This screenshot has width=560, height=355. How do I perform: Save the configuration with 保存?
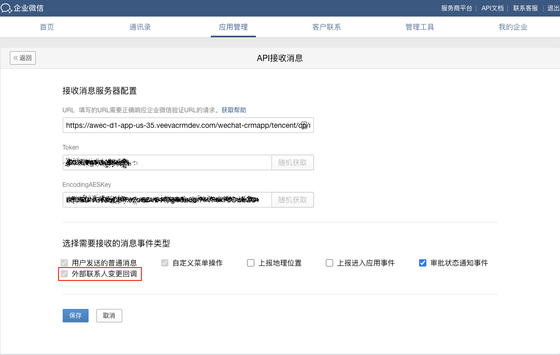point(76,316)
